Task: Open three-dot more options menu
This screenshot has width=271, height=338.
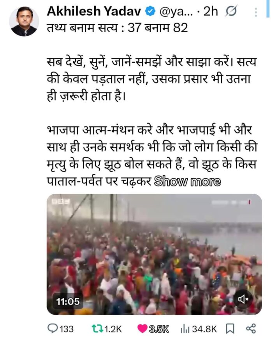Action: point(256,12)
